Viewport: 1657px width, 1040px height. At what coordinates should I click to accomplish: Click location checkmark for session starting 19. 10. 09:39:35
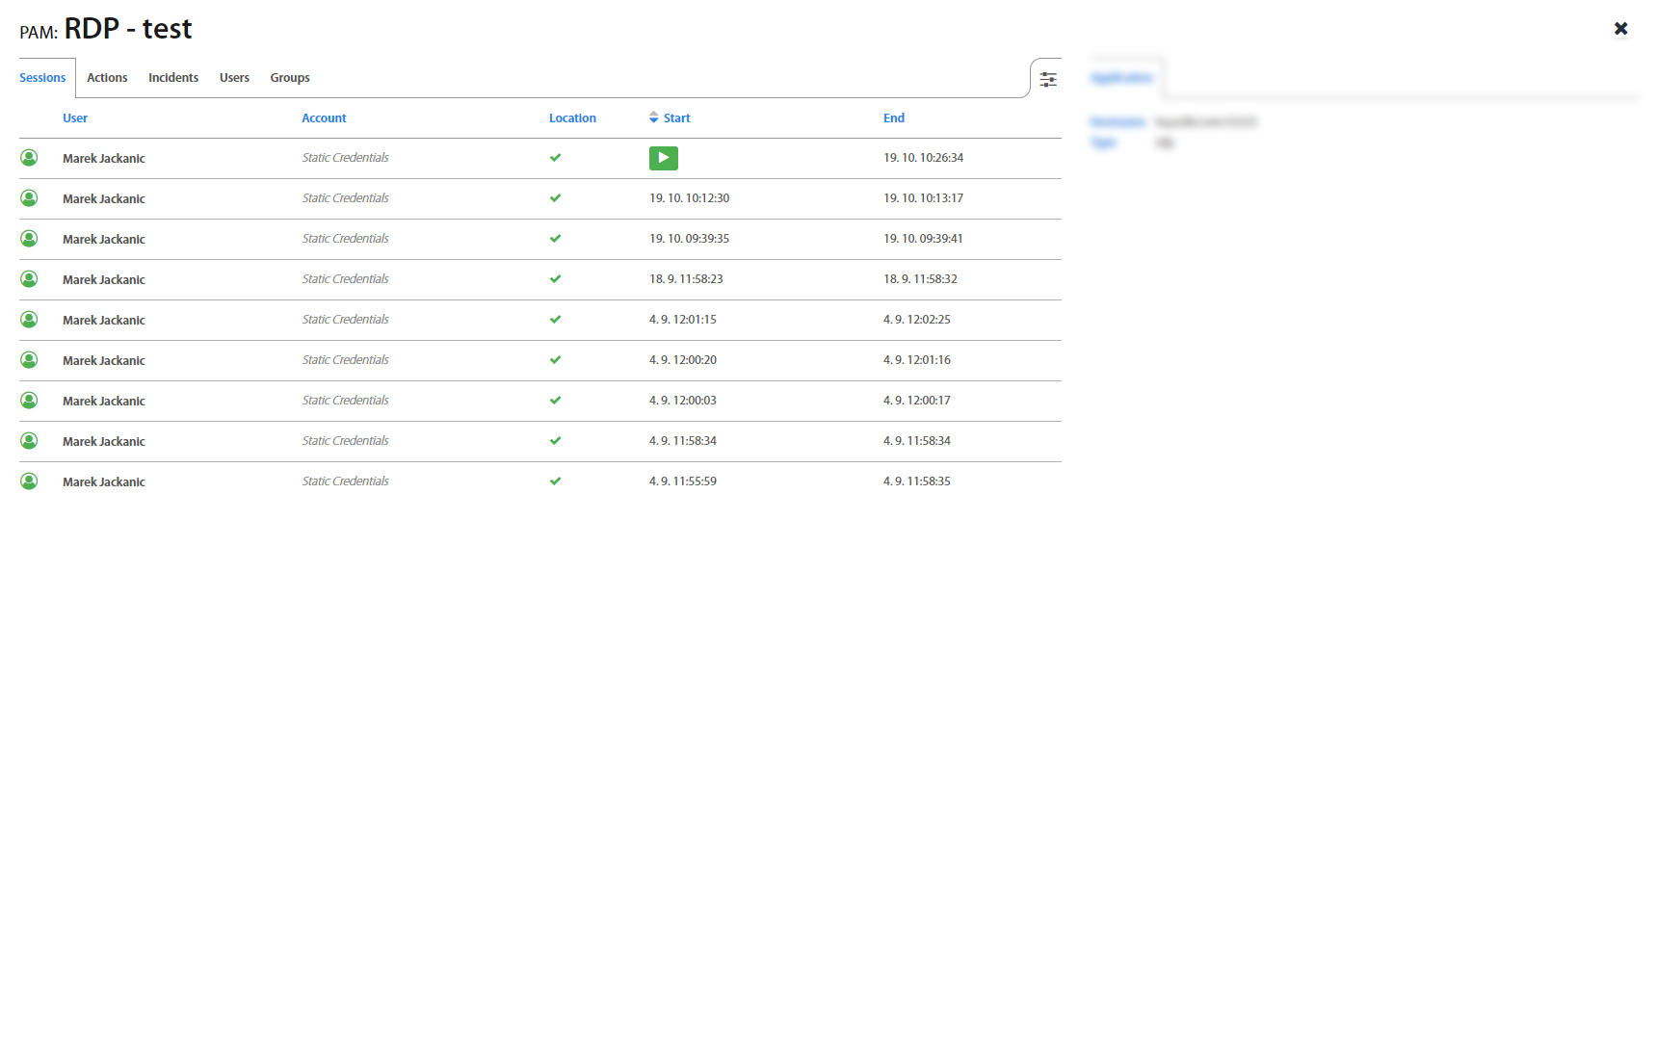click(x=555, y=239)
